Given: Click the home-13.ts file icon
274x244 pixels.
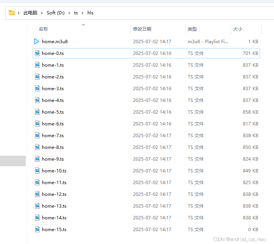Looking at the screenshot, I should click(x=37, y=206).
